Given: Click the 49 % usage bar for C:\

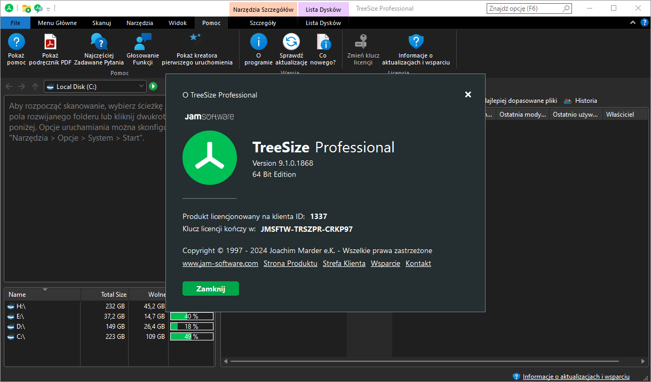Looking at the screenshot, I should 192,337.
